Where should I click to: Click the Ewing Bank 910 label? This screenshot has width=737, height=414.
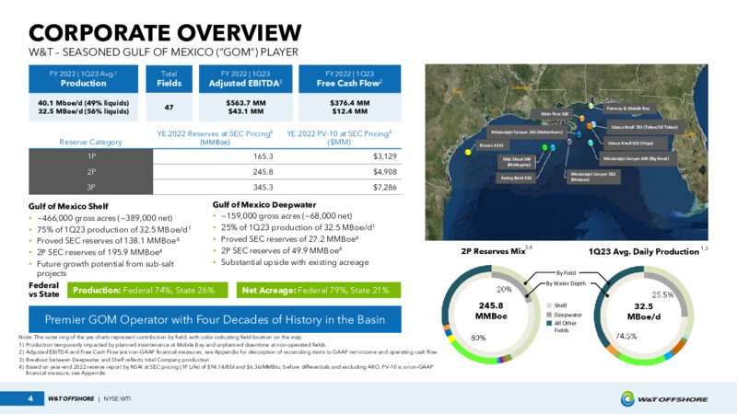point(516,178)
